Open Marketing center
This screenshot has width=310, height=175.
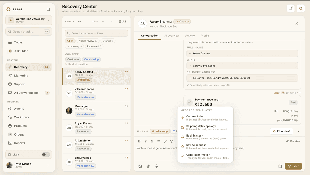click(x=29, y=76)
